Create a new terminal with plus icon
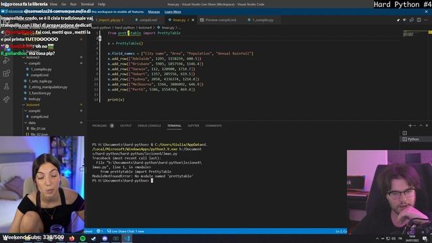This screenshot has height=243, width=432. pos(410,126)
